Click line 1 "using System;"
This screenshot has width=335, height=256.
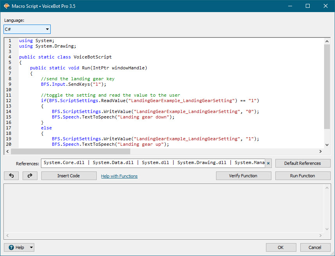37,41
